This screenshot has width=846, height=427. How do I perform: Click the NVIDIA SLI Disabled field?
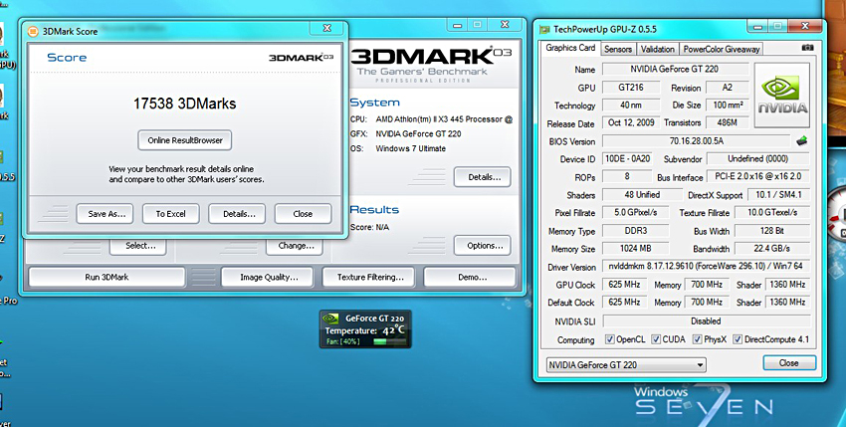[706, 321]
